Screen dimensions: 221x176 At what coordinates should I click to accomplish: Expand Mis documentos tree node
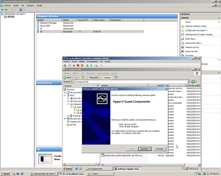65,92
